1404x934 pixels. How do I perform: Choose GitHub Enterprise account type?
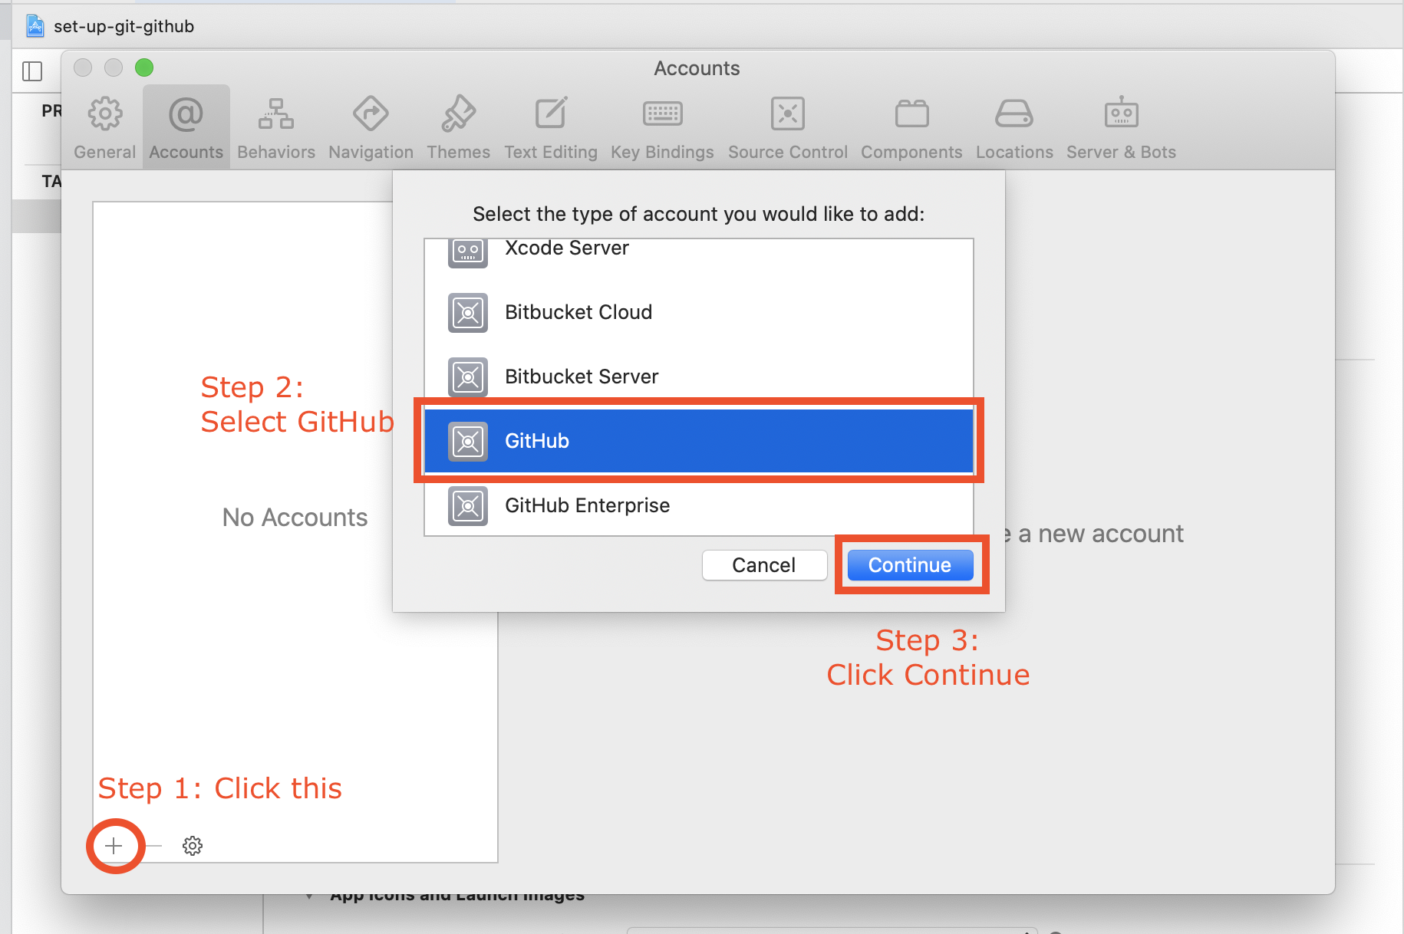pos(699,505)
